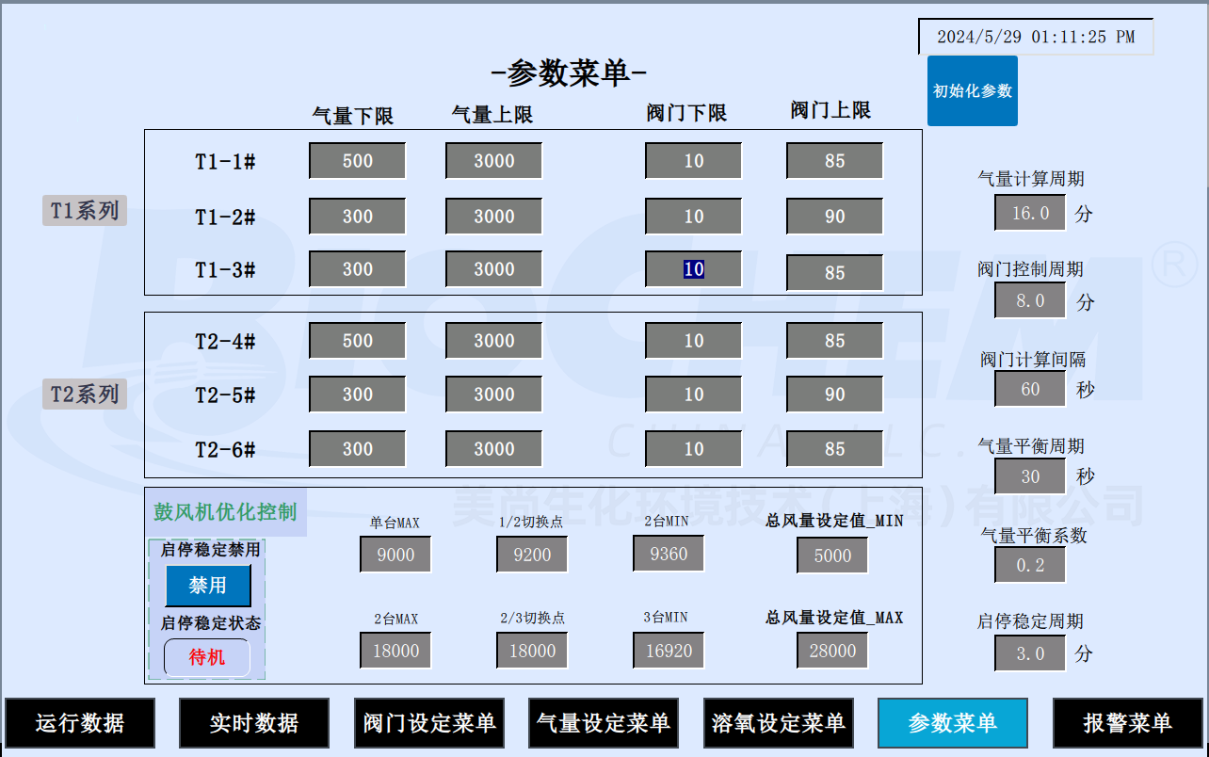The width and height of the screenshot is (1209, 757).
Task: Open the 运行数据 page
Action: point(80,723)
